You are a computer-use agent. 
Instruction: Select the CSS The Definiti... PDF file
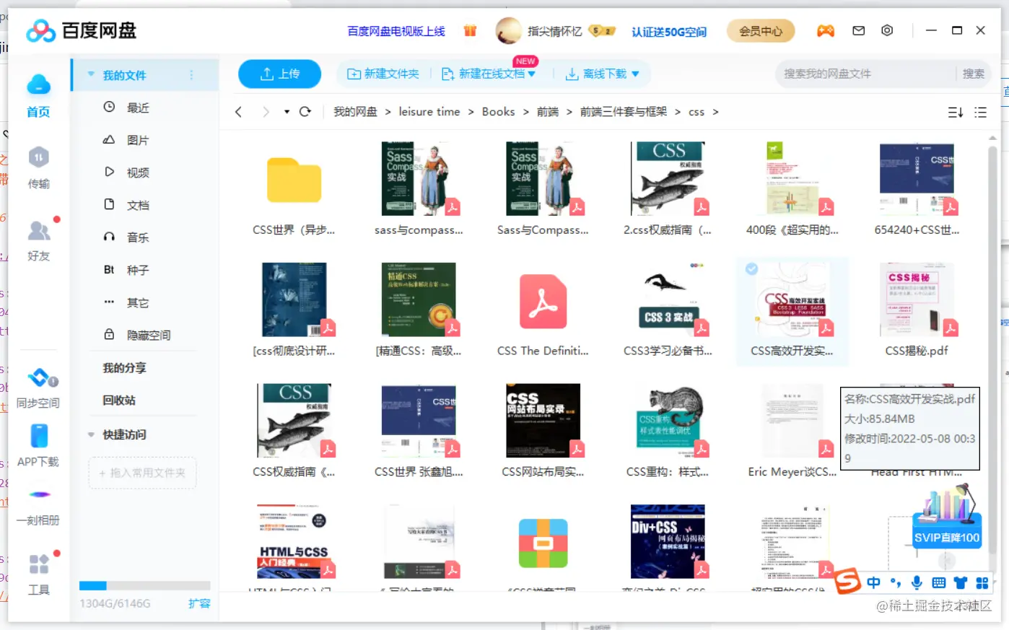click(x=543, y=310)
